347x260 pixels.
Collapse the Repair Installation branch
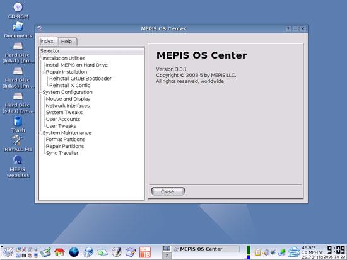point(44,72)
